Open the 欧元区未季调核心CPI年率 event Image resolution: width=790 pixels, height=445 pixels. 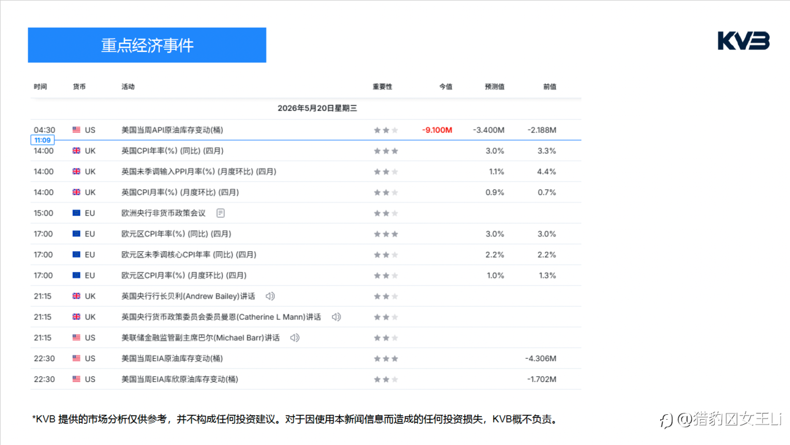point(189,255)
